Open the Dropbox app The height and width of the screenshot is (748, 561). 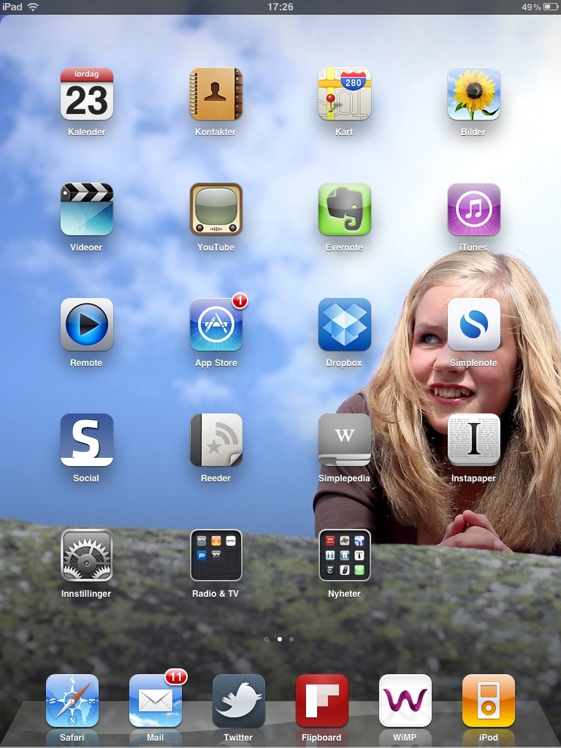pos(345,324)
